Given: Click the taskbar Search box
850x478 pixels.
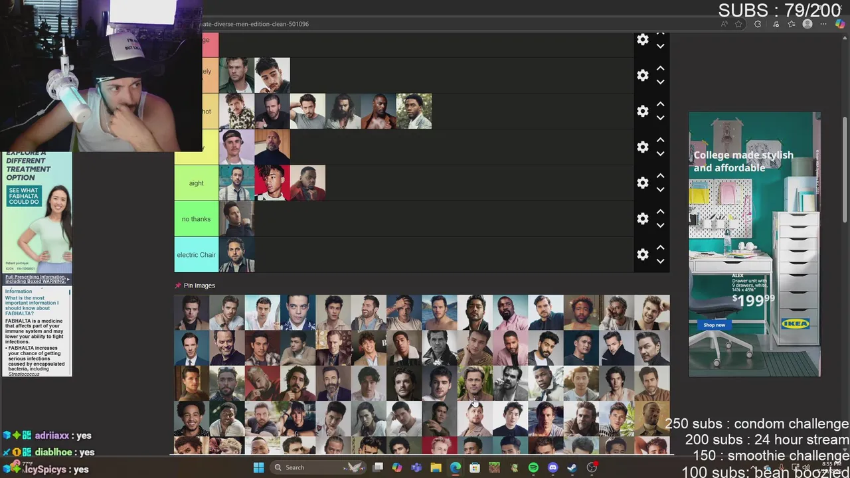Looking at the screenshot, I should tap(317, 467).
